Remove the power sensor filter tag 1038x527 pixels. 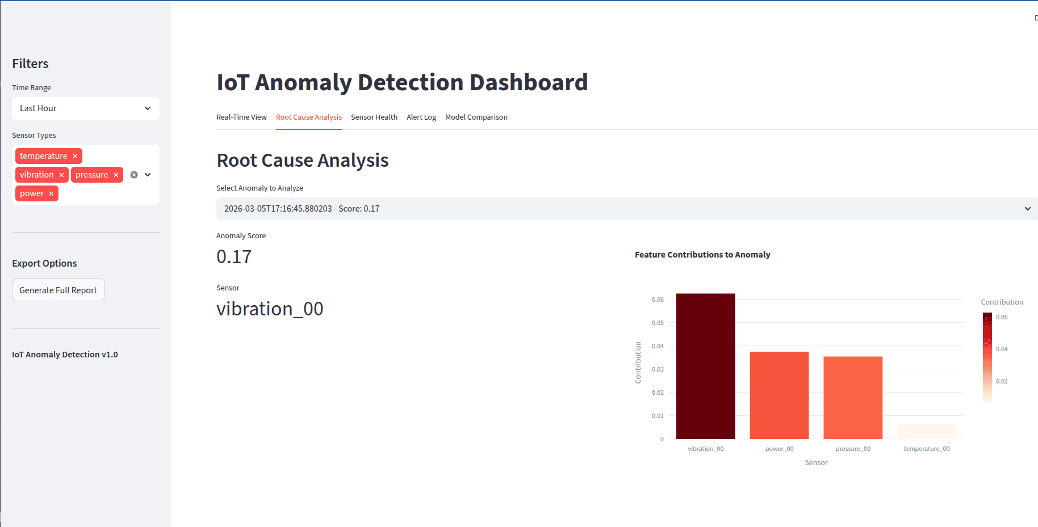(51, 193)
